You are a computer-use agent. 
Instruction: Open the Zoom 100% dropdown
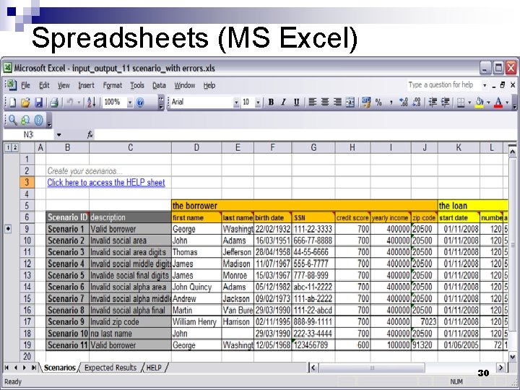coord(130,103)
